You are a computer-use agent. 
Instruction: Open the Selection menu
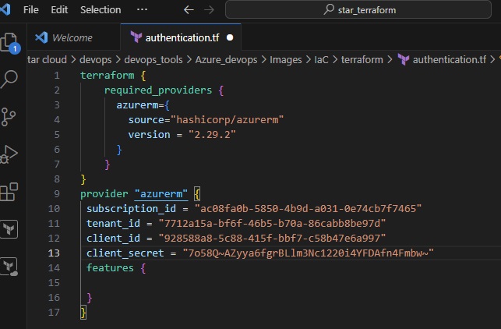pos(101,10)
